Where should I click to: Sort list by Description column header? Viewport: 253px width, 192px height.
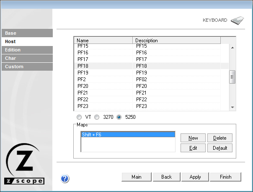pos(176,41)
